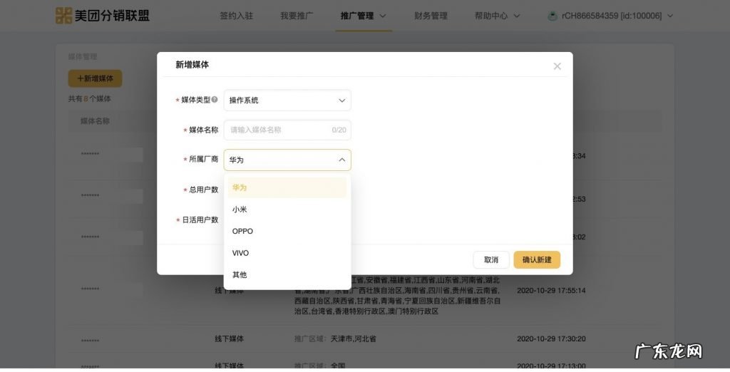The image size is (730, 372).
Task: Collapse the 所属厂商 dropdown showing 华为
Action: point(287,160)
